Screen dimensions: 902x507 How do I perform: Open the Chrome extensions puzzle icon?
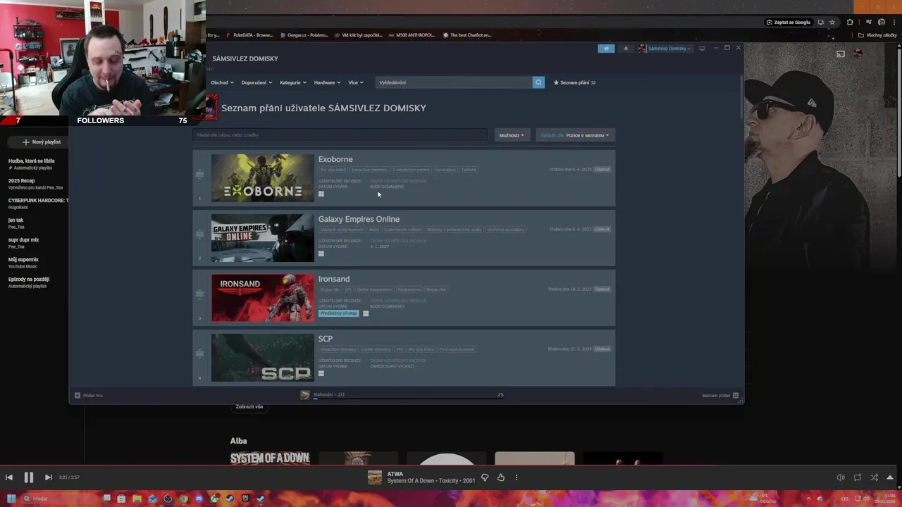850,22
